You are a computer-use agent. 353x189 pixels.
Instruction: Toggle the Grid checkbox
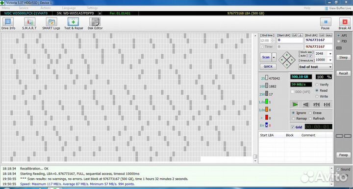click(x=293, y=127)
